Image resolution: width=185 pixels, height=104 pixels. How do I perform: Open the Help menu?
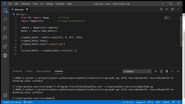[x=69, y=4]
